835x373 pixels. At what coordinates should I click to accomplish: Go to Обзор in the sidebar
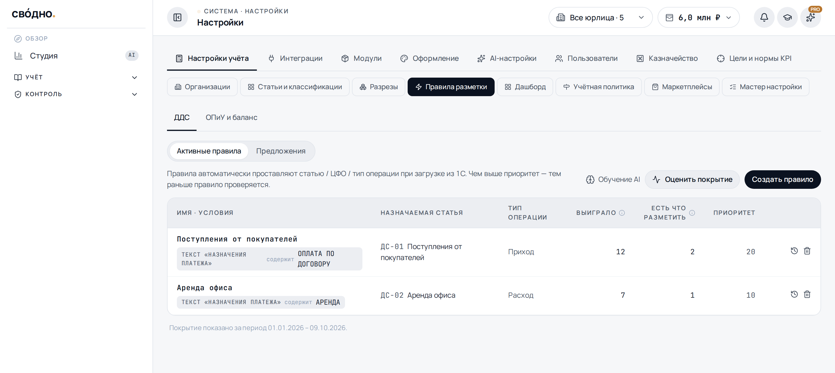tap(31, 39)
